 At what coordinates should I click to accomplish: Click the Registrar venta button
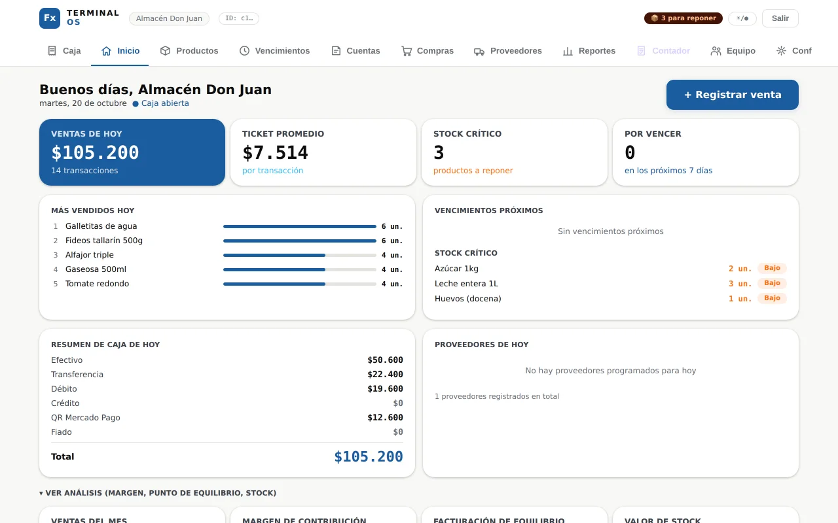pyautogui.click(x=733, y=95)
